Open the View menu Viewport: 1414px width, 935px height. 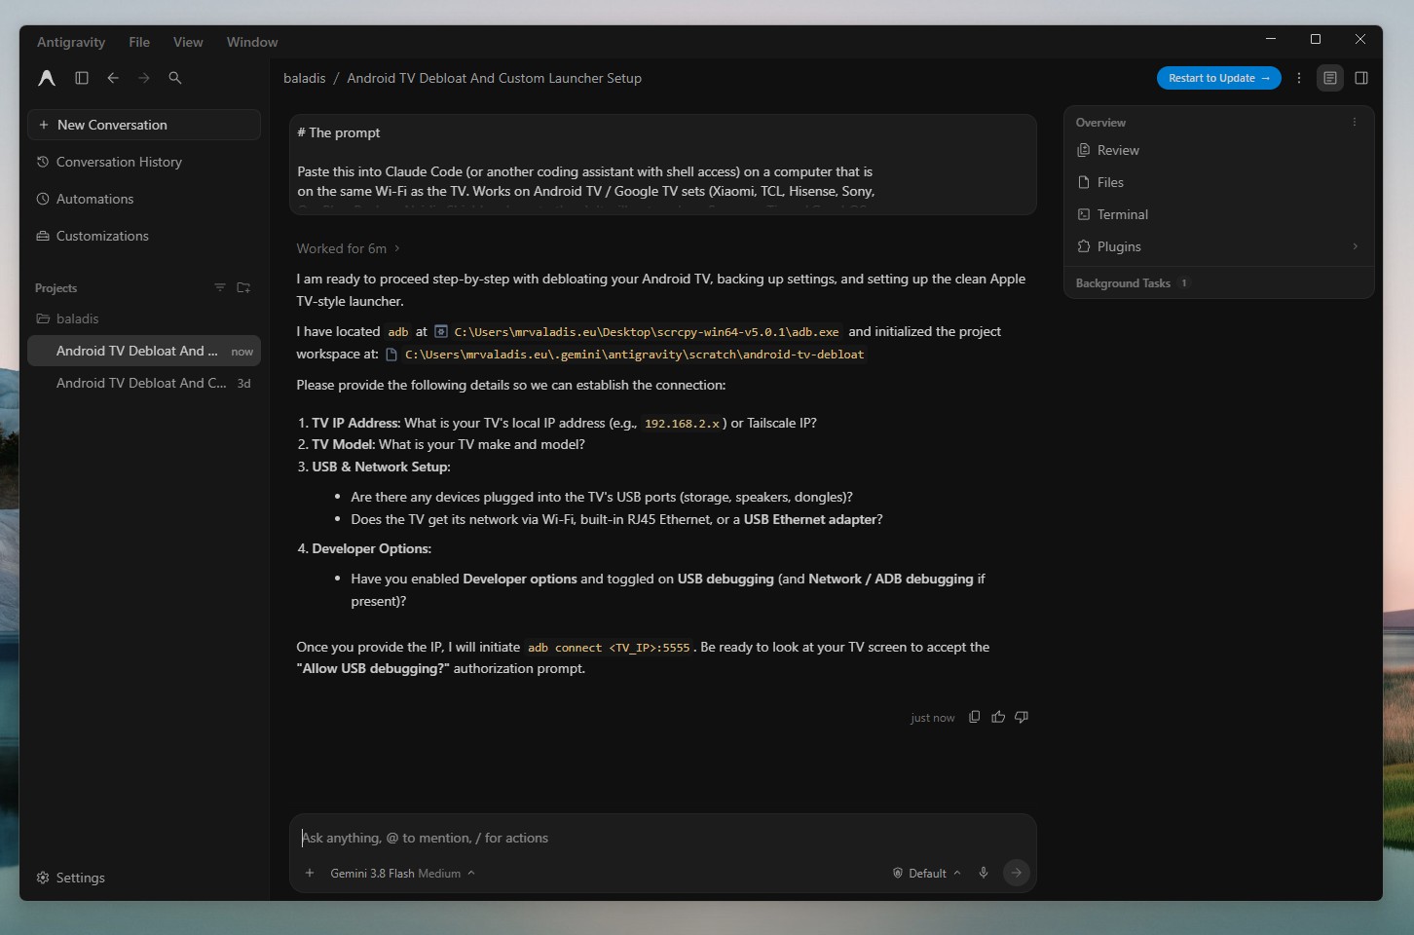(188, 42)
